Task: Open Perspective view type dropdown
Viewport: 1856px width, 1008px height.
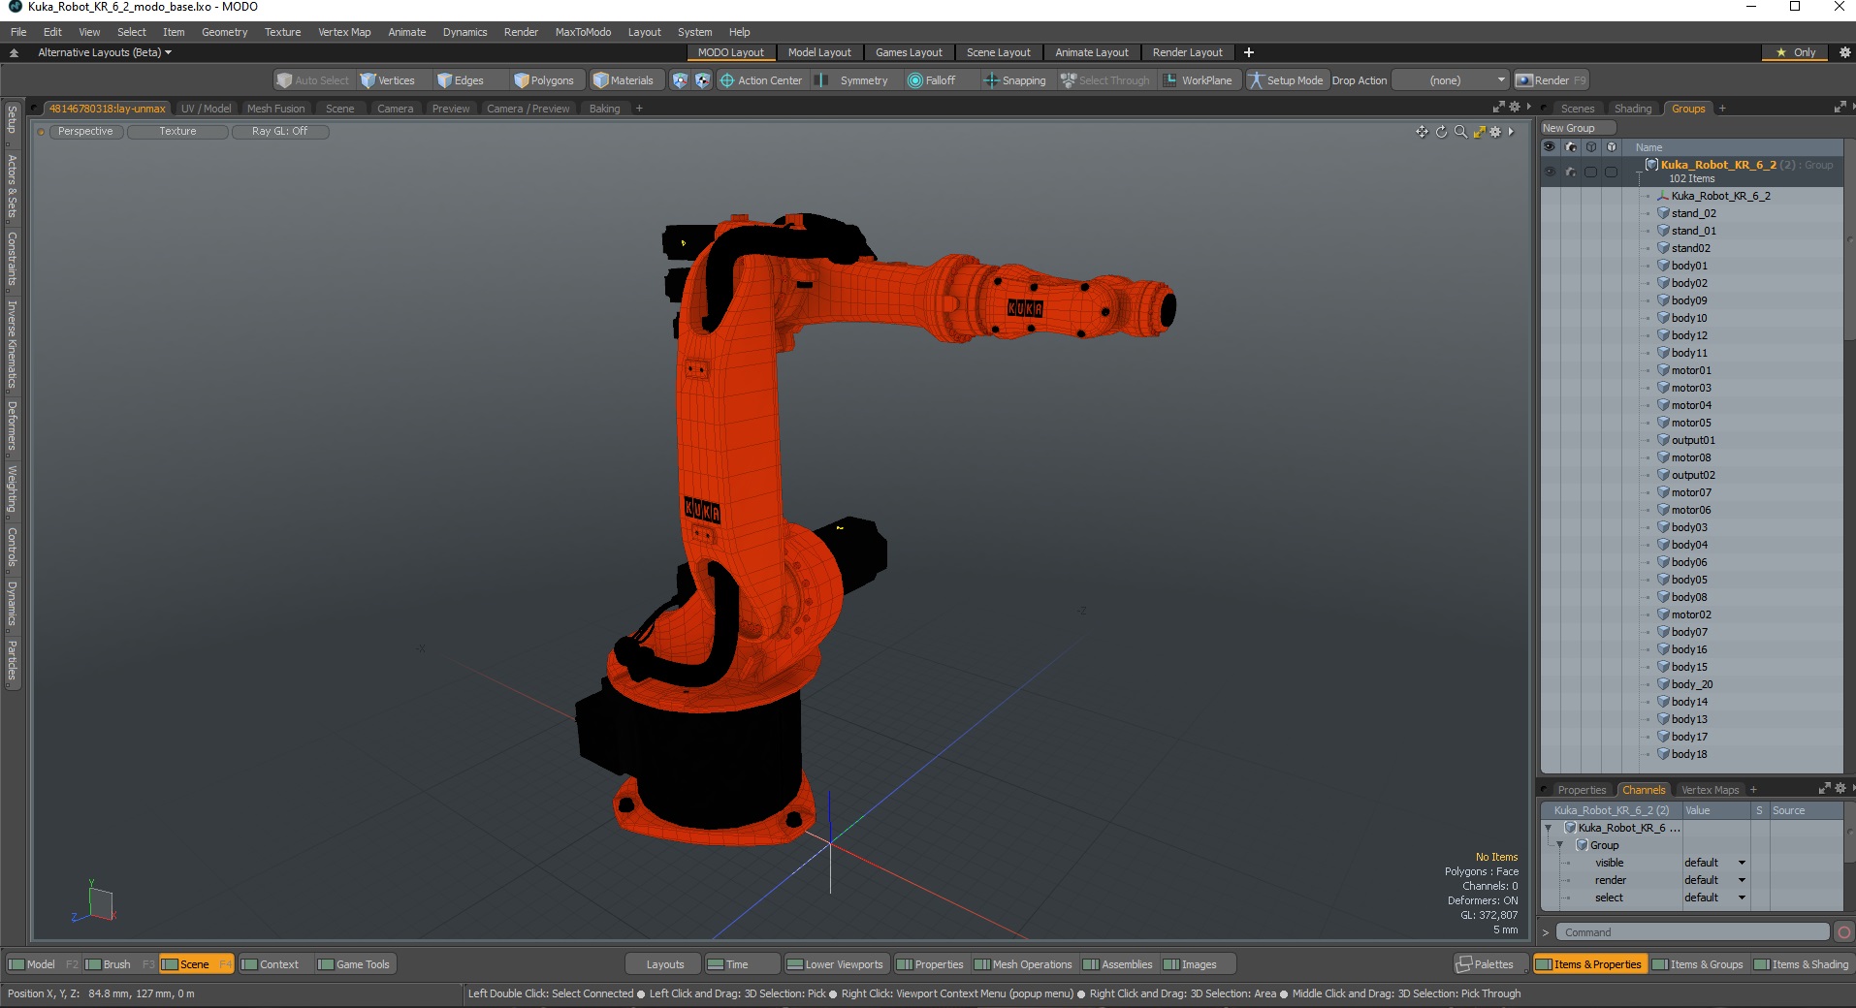Action: pos(85,132)
